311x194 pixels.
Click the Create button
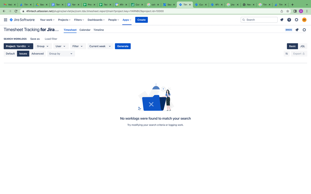click(x=141, y=20)
